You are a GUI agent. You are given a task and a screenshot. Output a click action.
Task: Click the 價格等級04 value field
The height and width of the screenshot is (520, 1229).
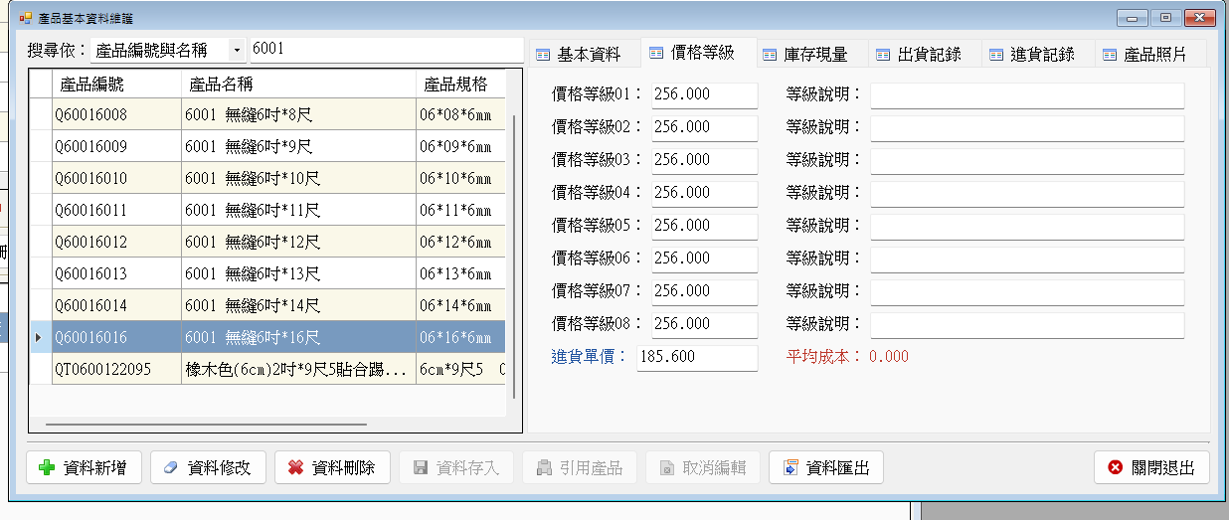pyautogui.click(x=705, y=193)
